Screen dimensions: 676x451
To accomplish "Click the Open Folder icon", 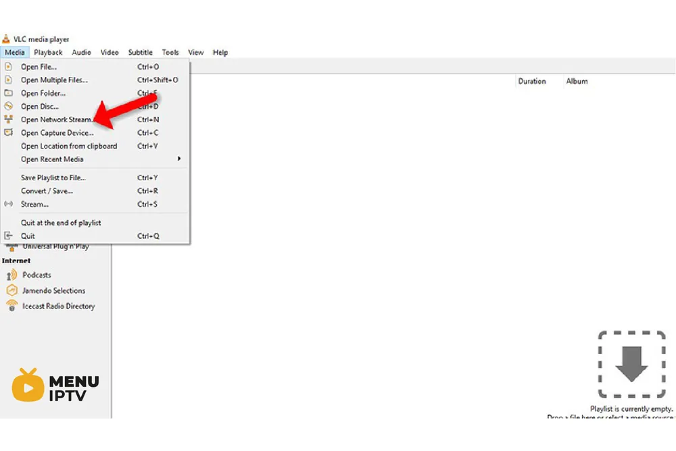I will click(8, 93).
